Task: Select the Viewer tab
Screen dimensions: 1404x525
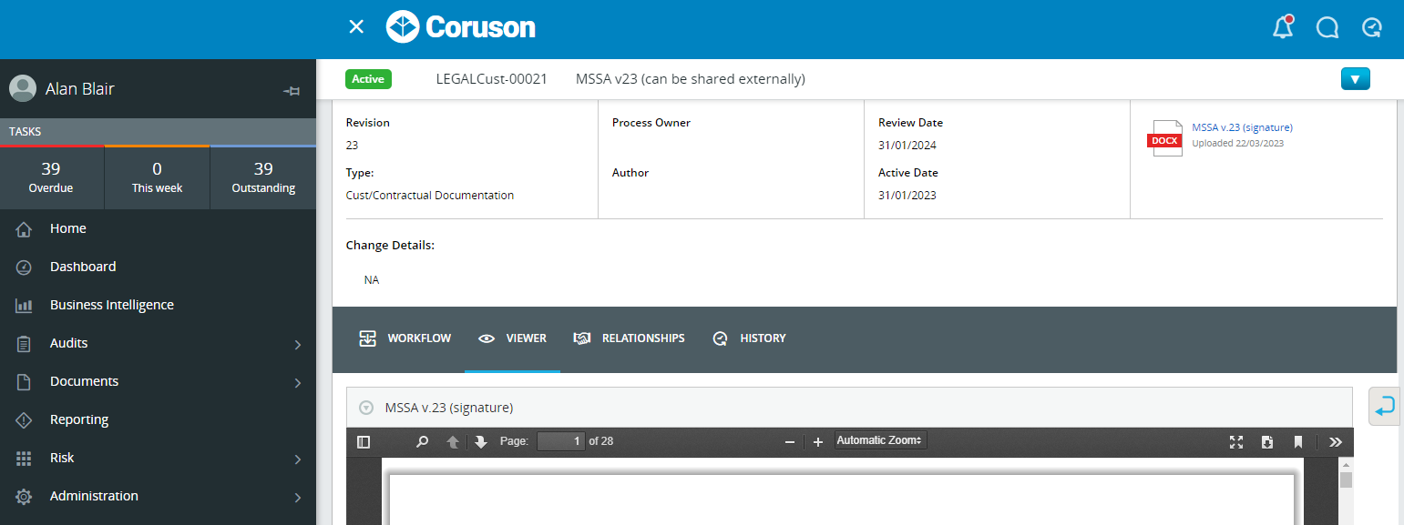Action: (512, 338)
